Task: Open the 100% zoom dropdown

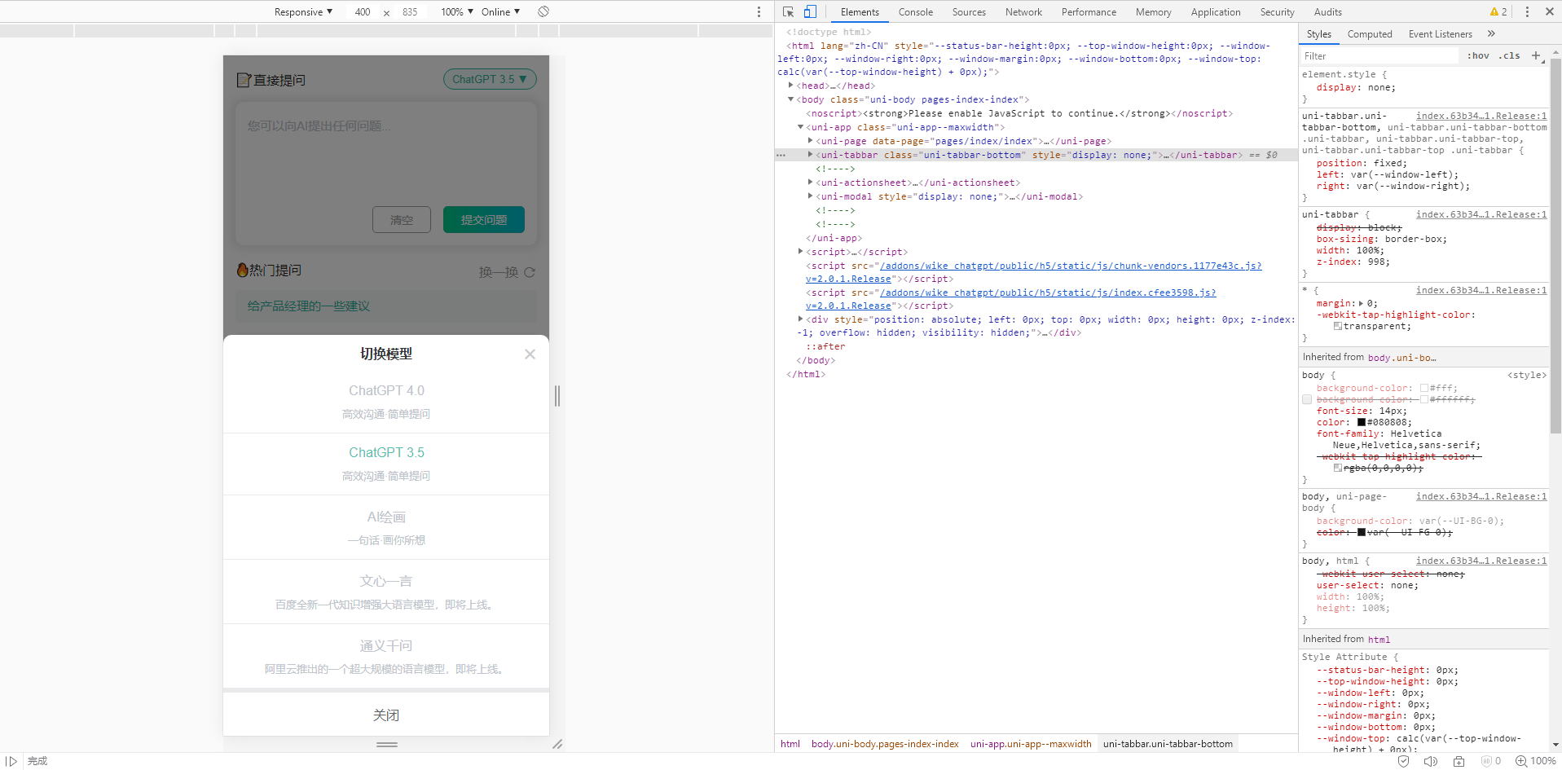Action: point(457,11)
